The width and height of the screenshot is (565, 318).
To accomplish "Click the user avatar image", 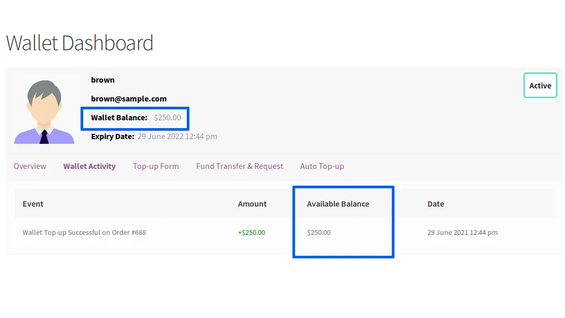I will pos(44,112).
